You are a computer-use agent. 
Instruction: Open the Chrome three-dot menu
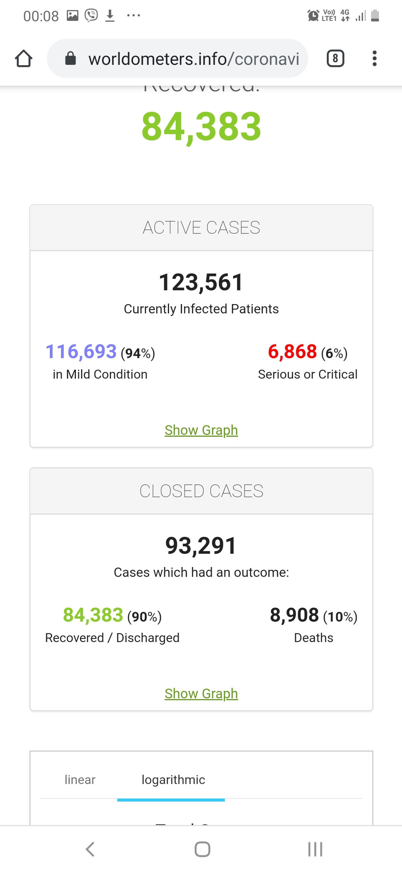coord(374,59)
